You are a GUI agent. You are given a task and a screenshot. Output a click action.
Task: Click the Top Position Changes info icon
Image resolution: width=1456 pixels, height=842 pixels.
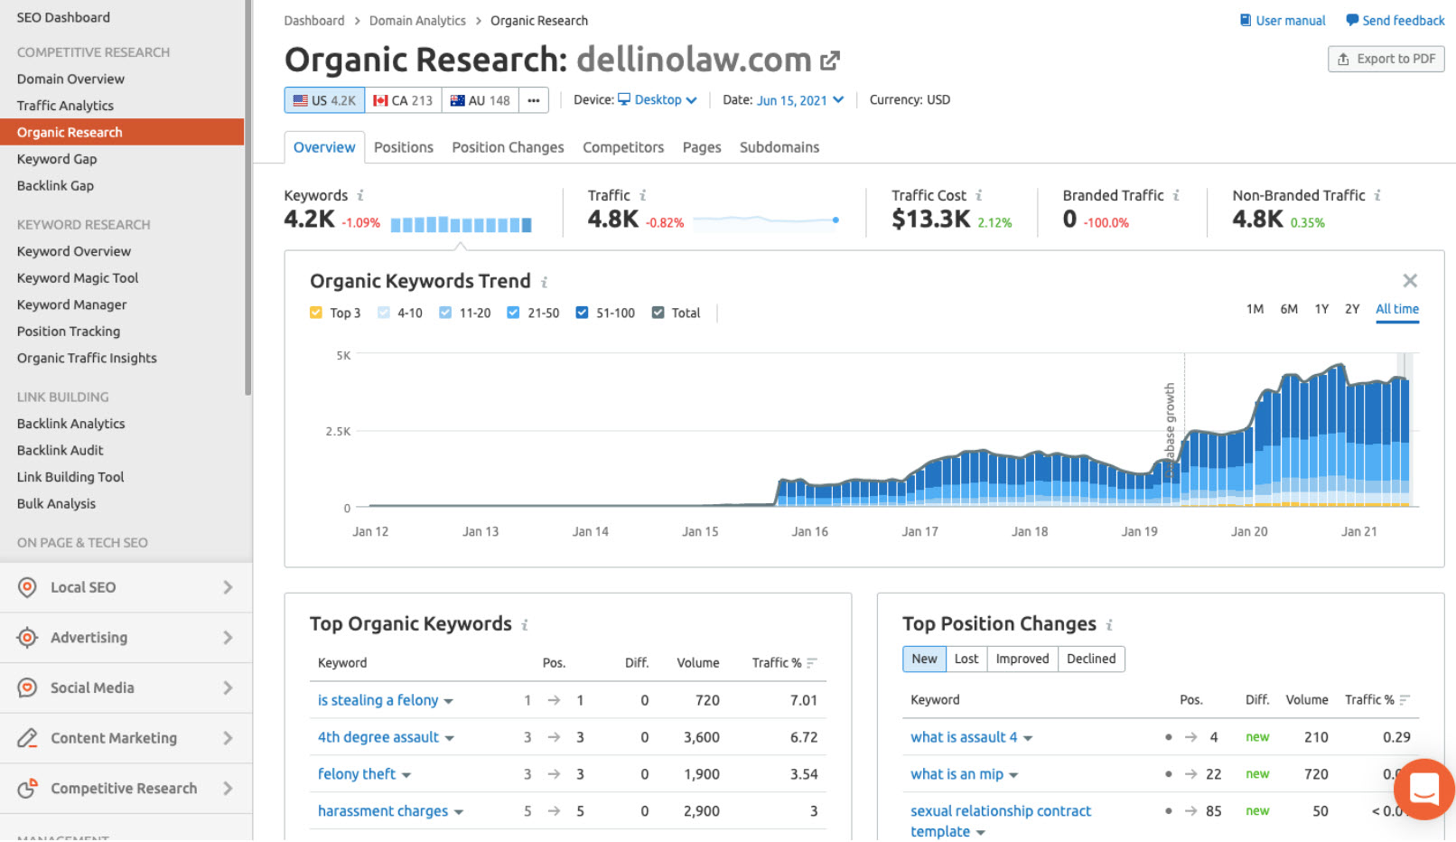pyautogui.click(x=1109, y=624)
